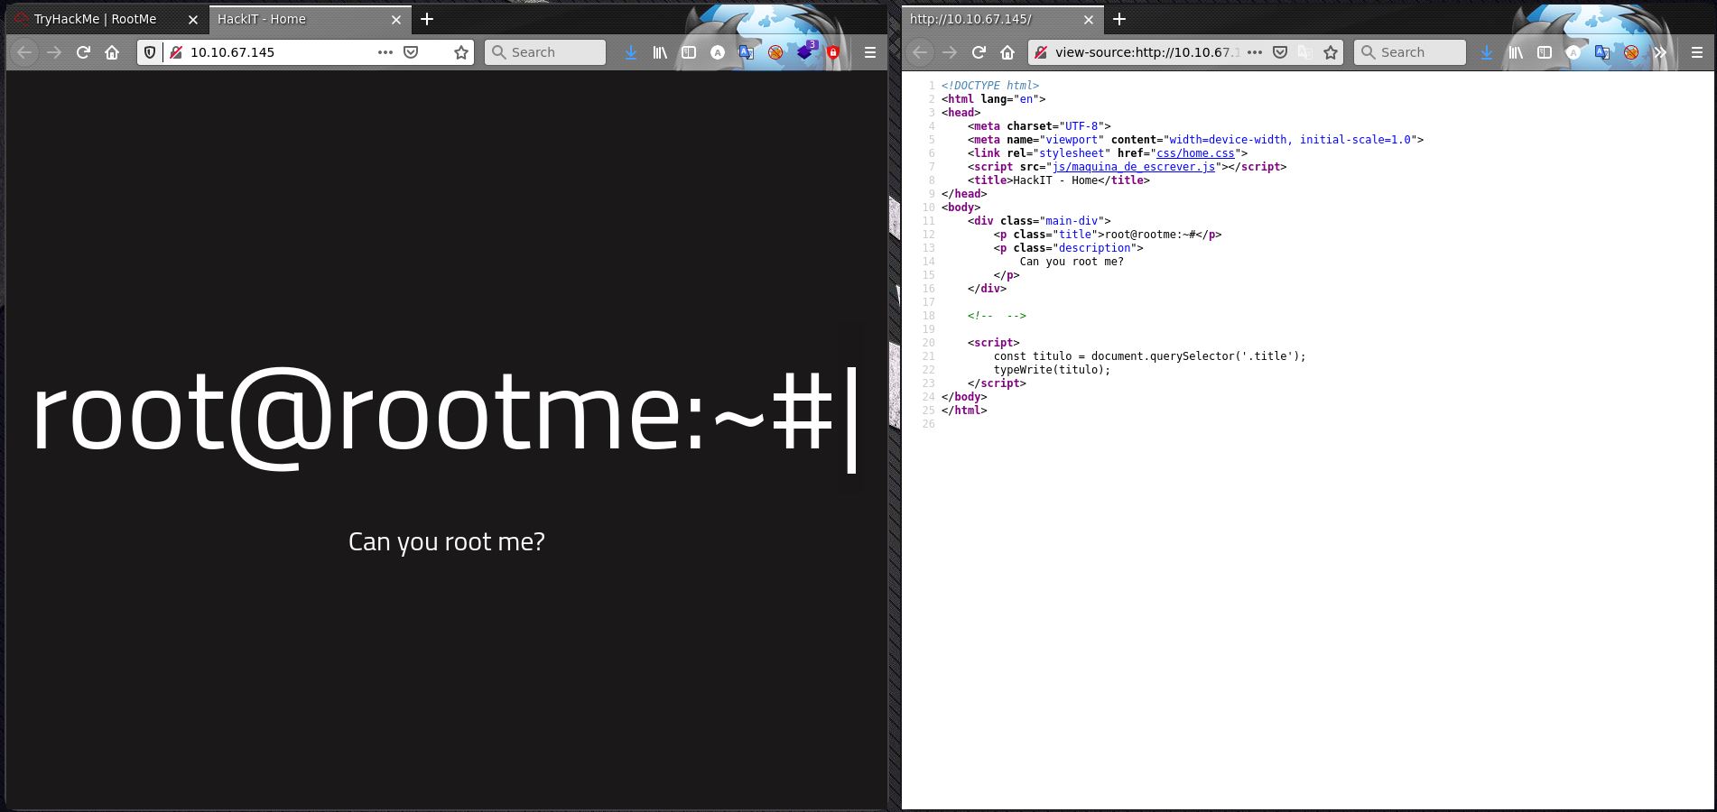Open the purple extension with badge 3
The image size is (1717, 812).
(805, 51)
